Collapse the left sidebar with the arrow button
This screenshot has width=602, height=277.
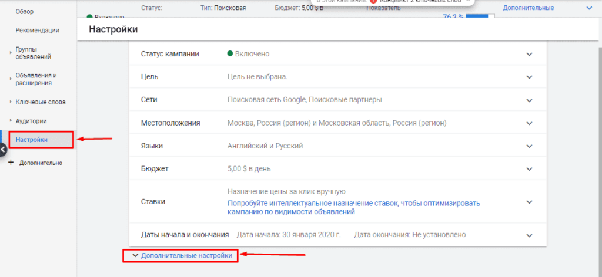tap(2, 150)
